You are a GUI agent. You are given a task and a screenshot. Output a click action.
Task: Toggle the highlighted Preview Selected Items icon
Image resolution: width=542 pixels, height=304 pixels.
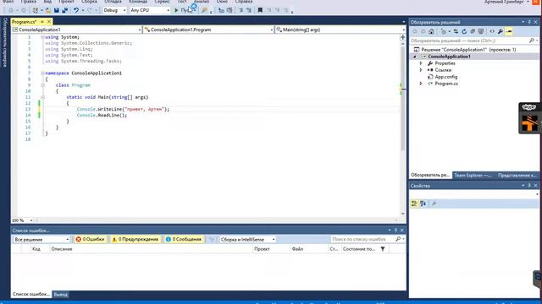509,31
